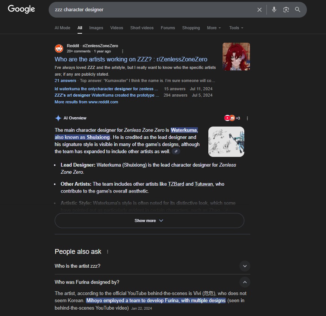The image size is (326, 316).
Task: Switch to Images tab
Action: [96, 28]
